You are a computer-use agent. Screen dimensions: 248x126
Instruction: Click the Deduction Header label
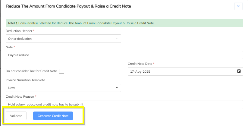point(19,31)
